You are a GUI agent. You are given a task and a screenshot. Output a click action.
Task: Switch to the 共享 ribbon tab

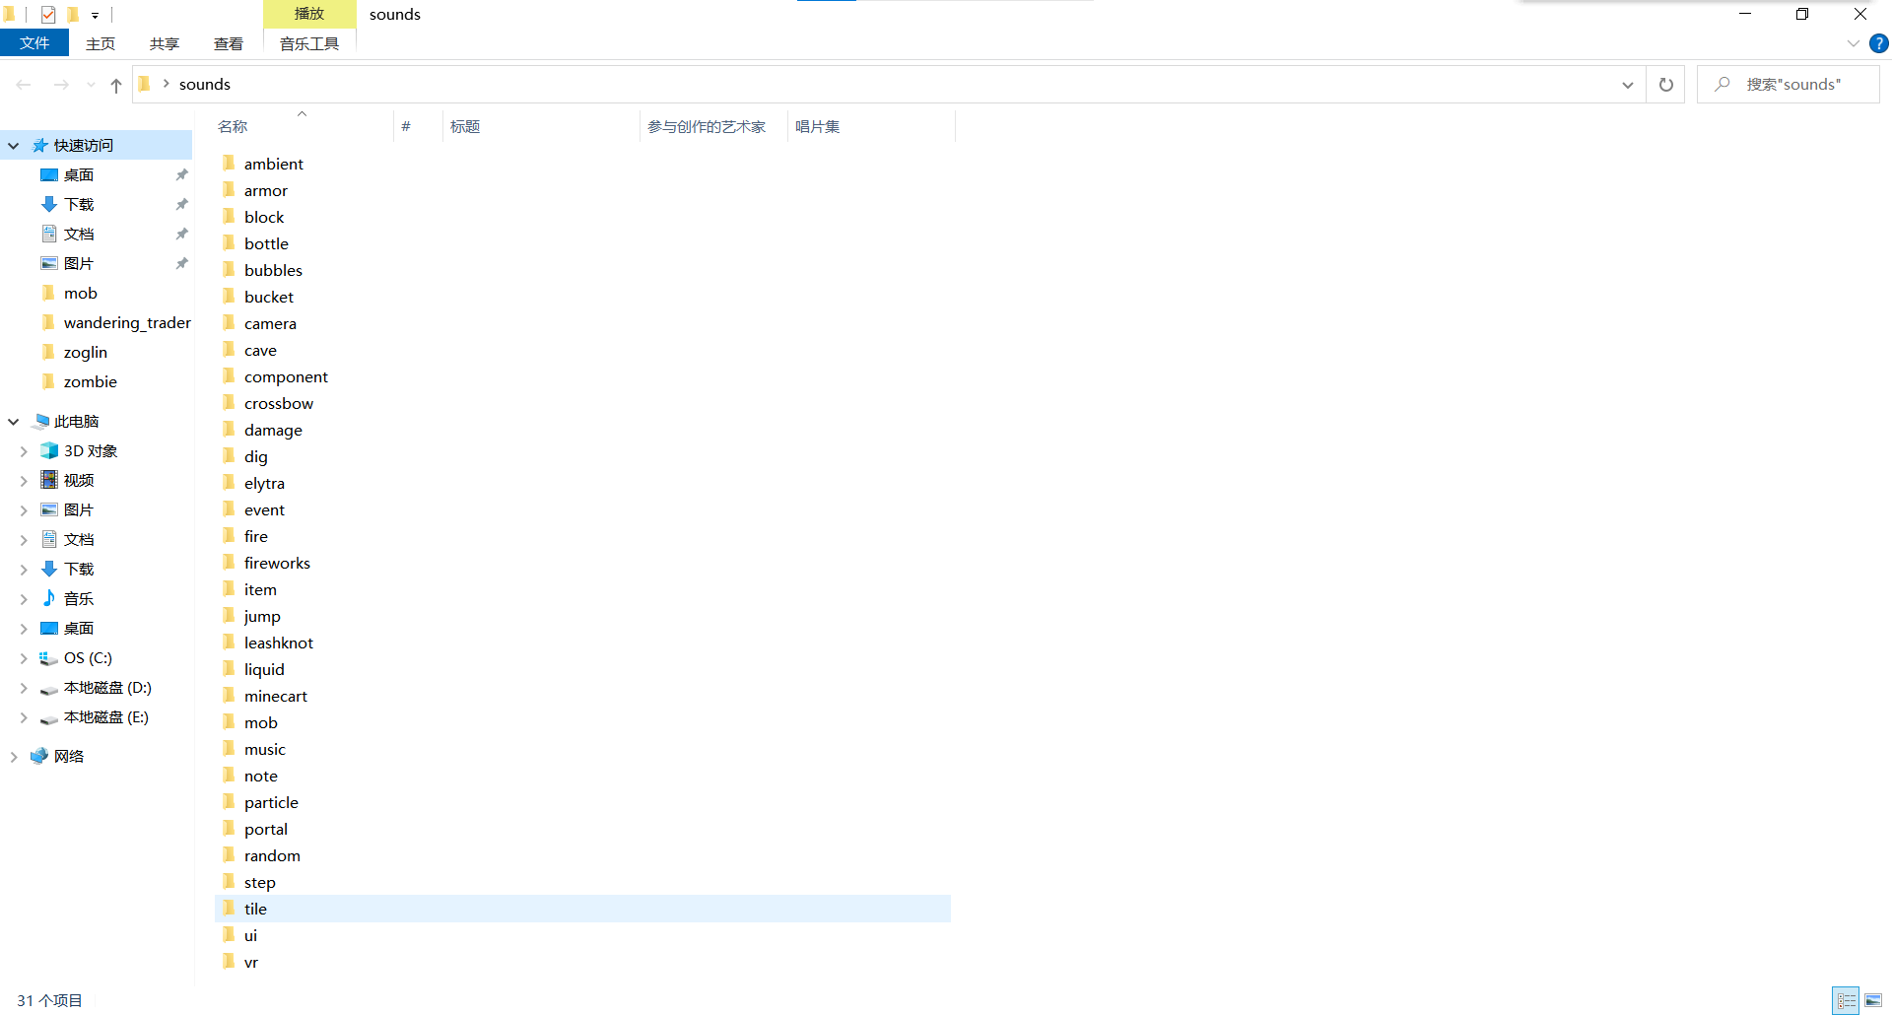pos(165,43)
